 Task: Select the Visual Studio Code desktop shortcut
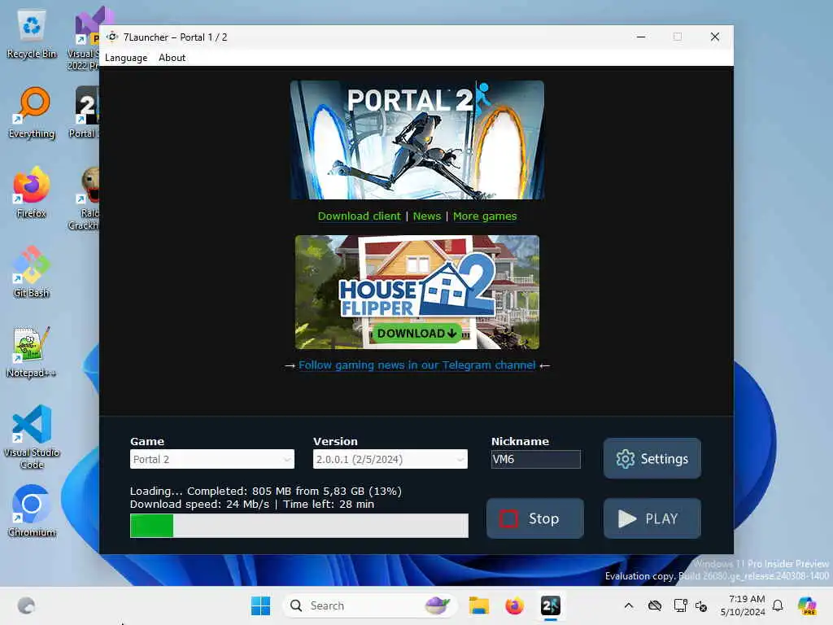[32, 437]
